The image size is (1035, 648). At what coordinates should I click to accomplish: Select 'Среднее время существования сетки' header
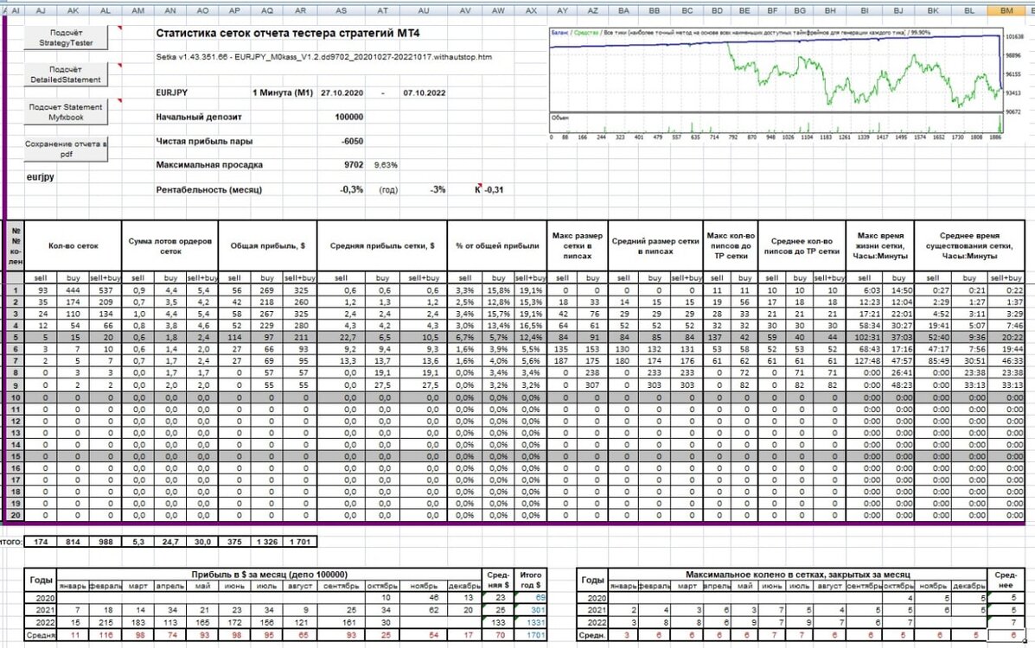(969, 245)
